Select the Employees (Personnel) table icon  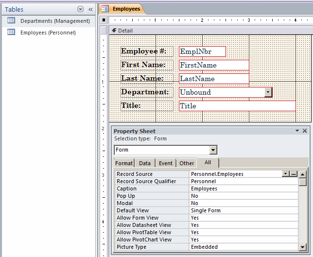click(11, 32)
